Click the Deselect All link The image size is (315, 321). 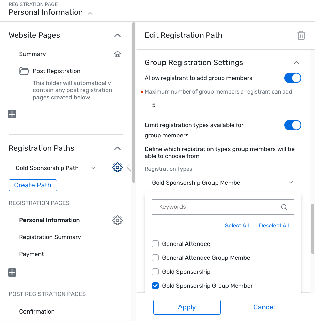274,226
